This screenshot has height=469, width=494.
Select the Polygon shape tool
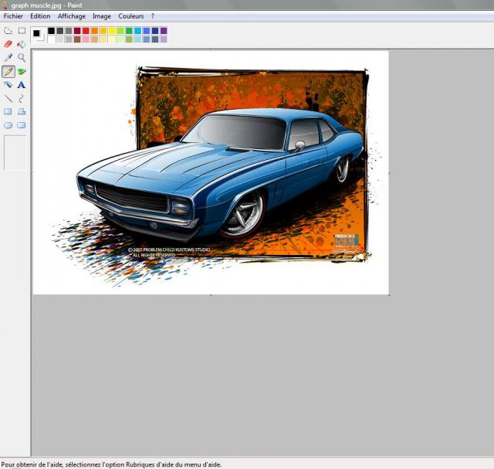[22, 112]
